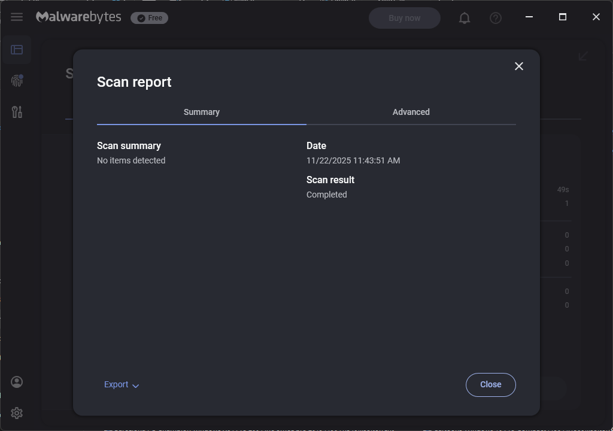The width and height of the screenshot is (613, 431).
Task: Open the account profile icon
Action: pyautogui.click(x=17, y=382)
